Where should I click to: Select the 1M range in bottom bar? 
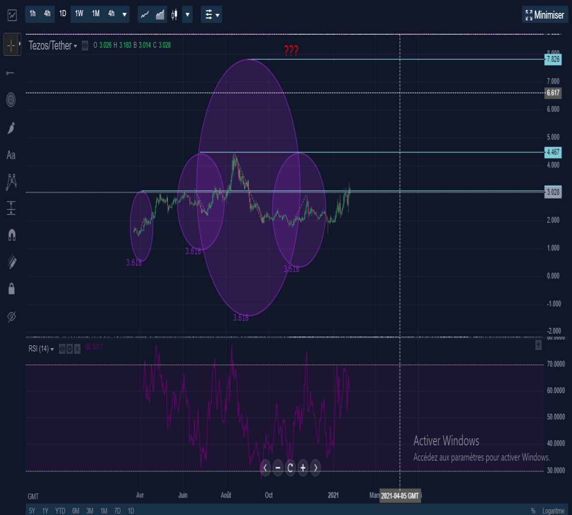(104, 511)
